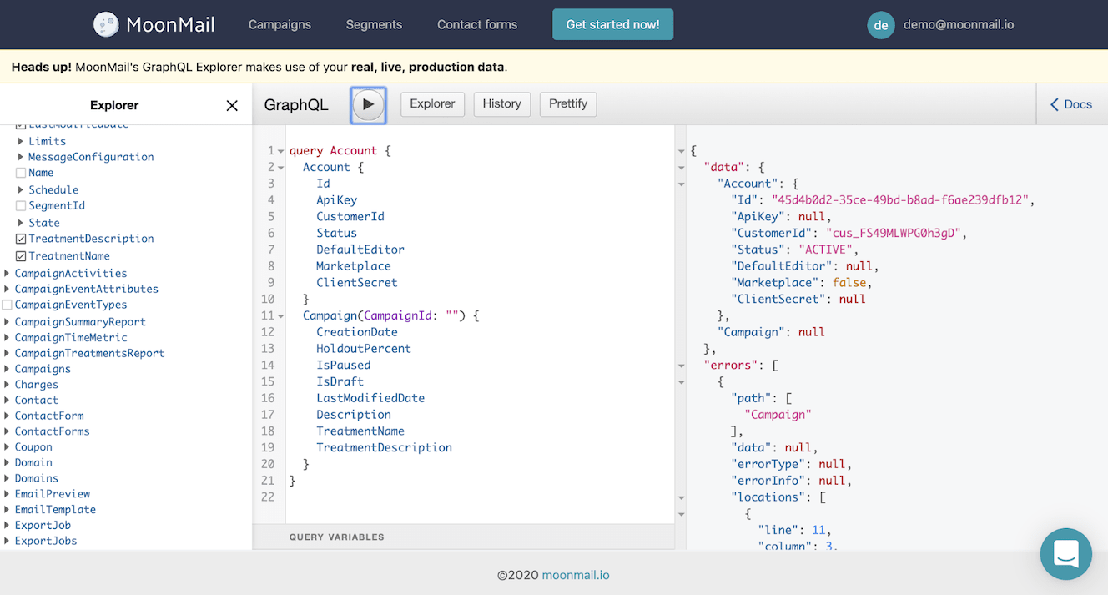The height and width of the screenshot is (595, 1108).
Task: Open Contact forms in the top navigation
Action: 477,25
